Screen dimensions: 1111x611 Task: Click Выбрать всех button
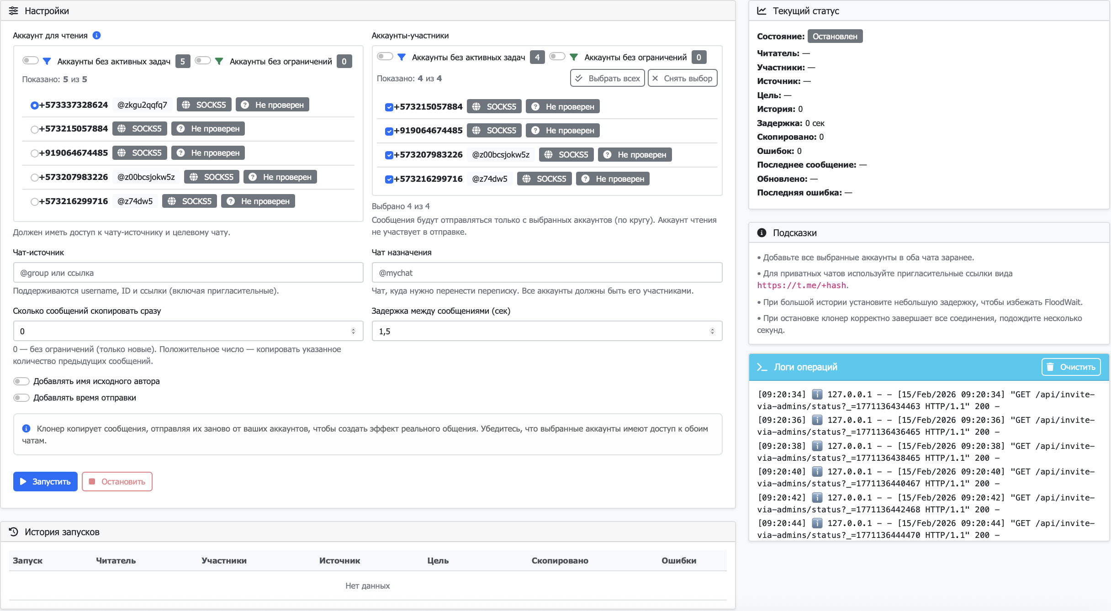point(607,78)
